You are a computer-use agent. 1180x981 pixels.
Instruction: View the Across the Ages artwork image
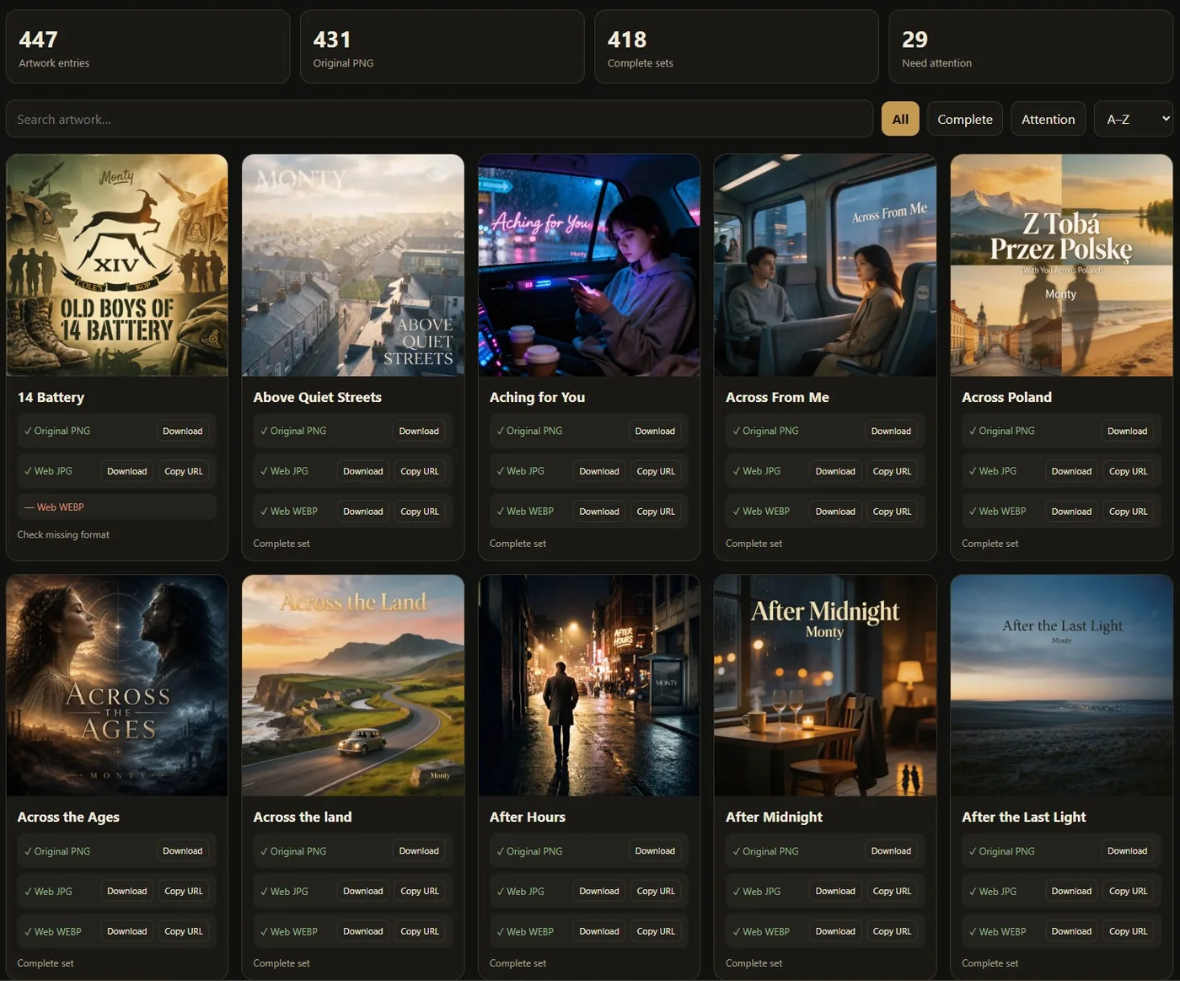click(117, 685)
